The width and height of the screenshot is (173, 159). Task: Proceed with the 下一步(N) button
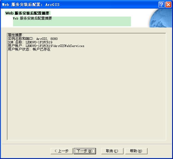(x=85, y=151)
